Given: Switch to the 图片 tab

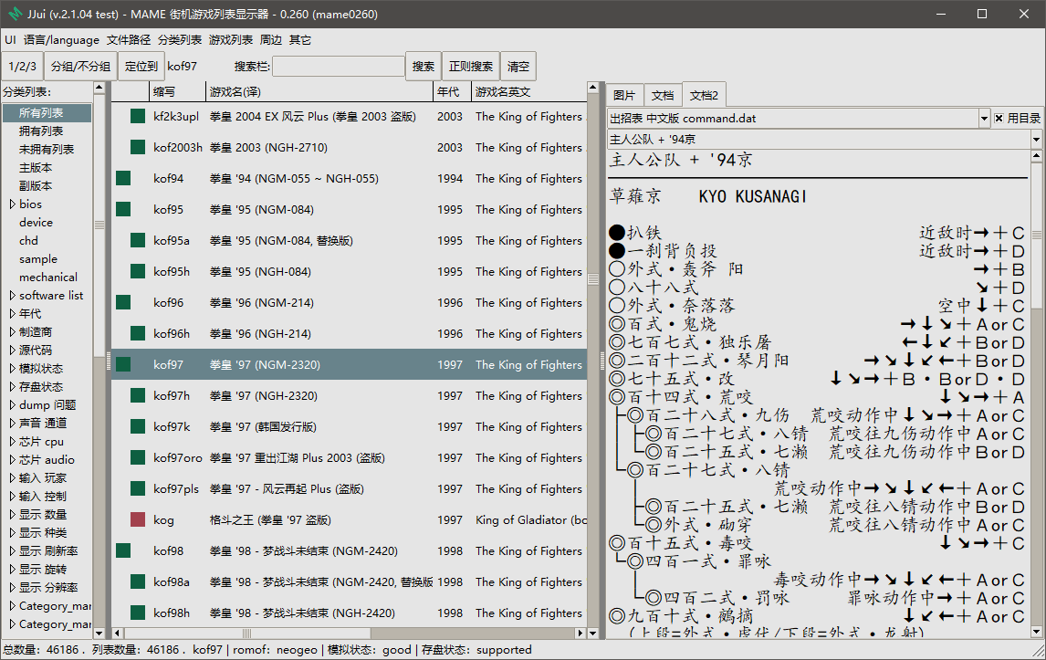Looking at the screenshot, I should click(623, 96).
